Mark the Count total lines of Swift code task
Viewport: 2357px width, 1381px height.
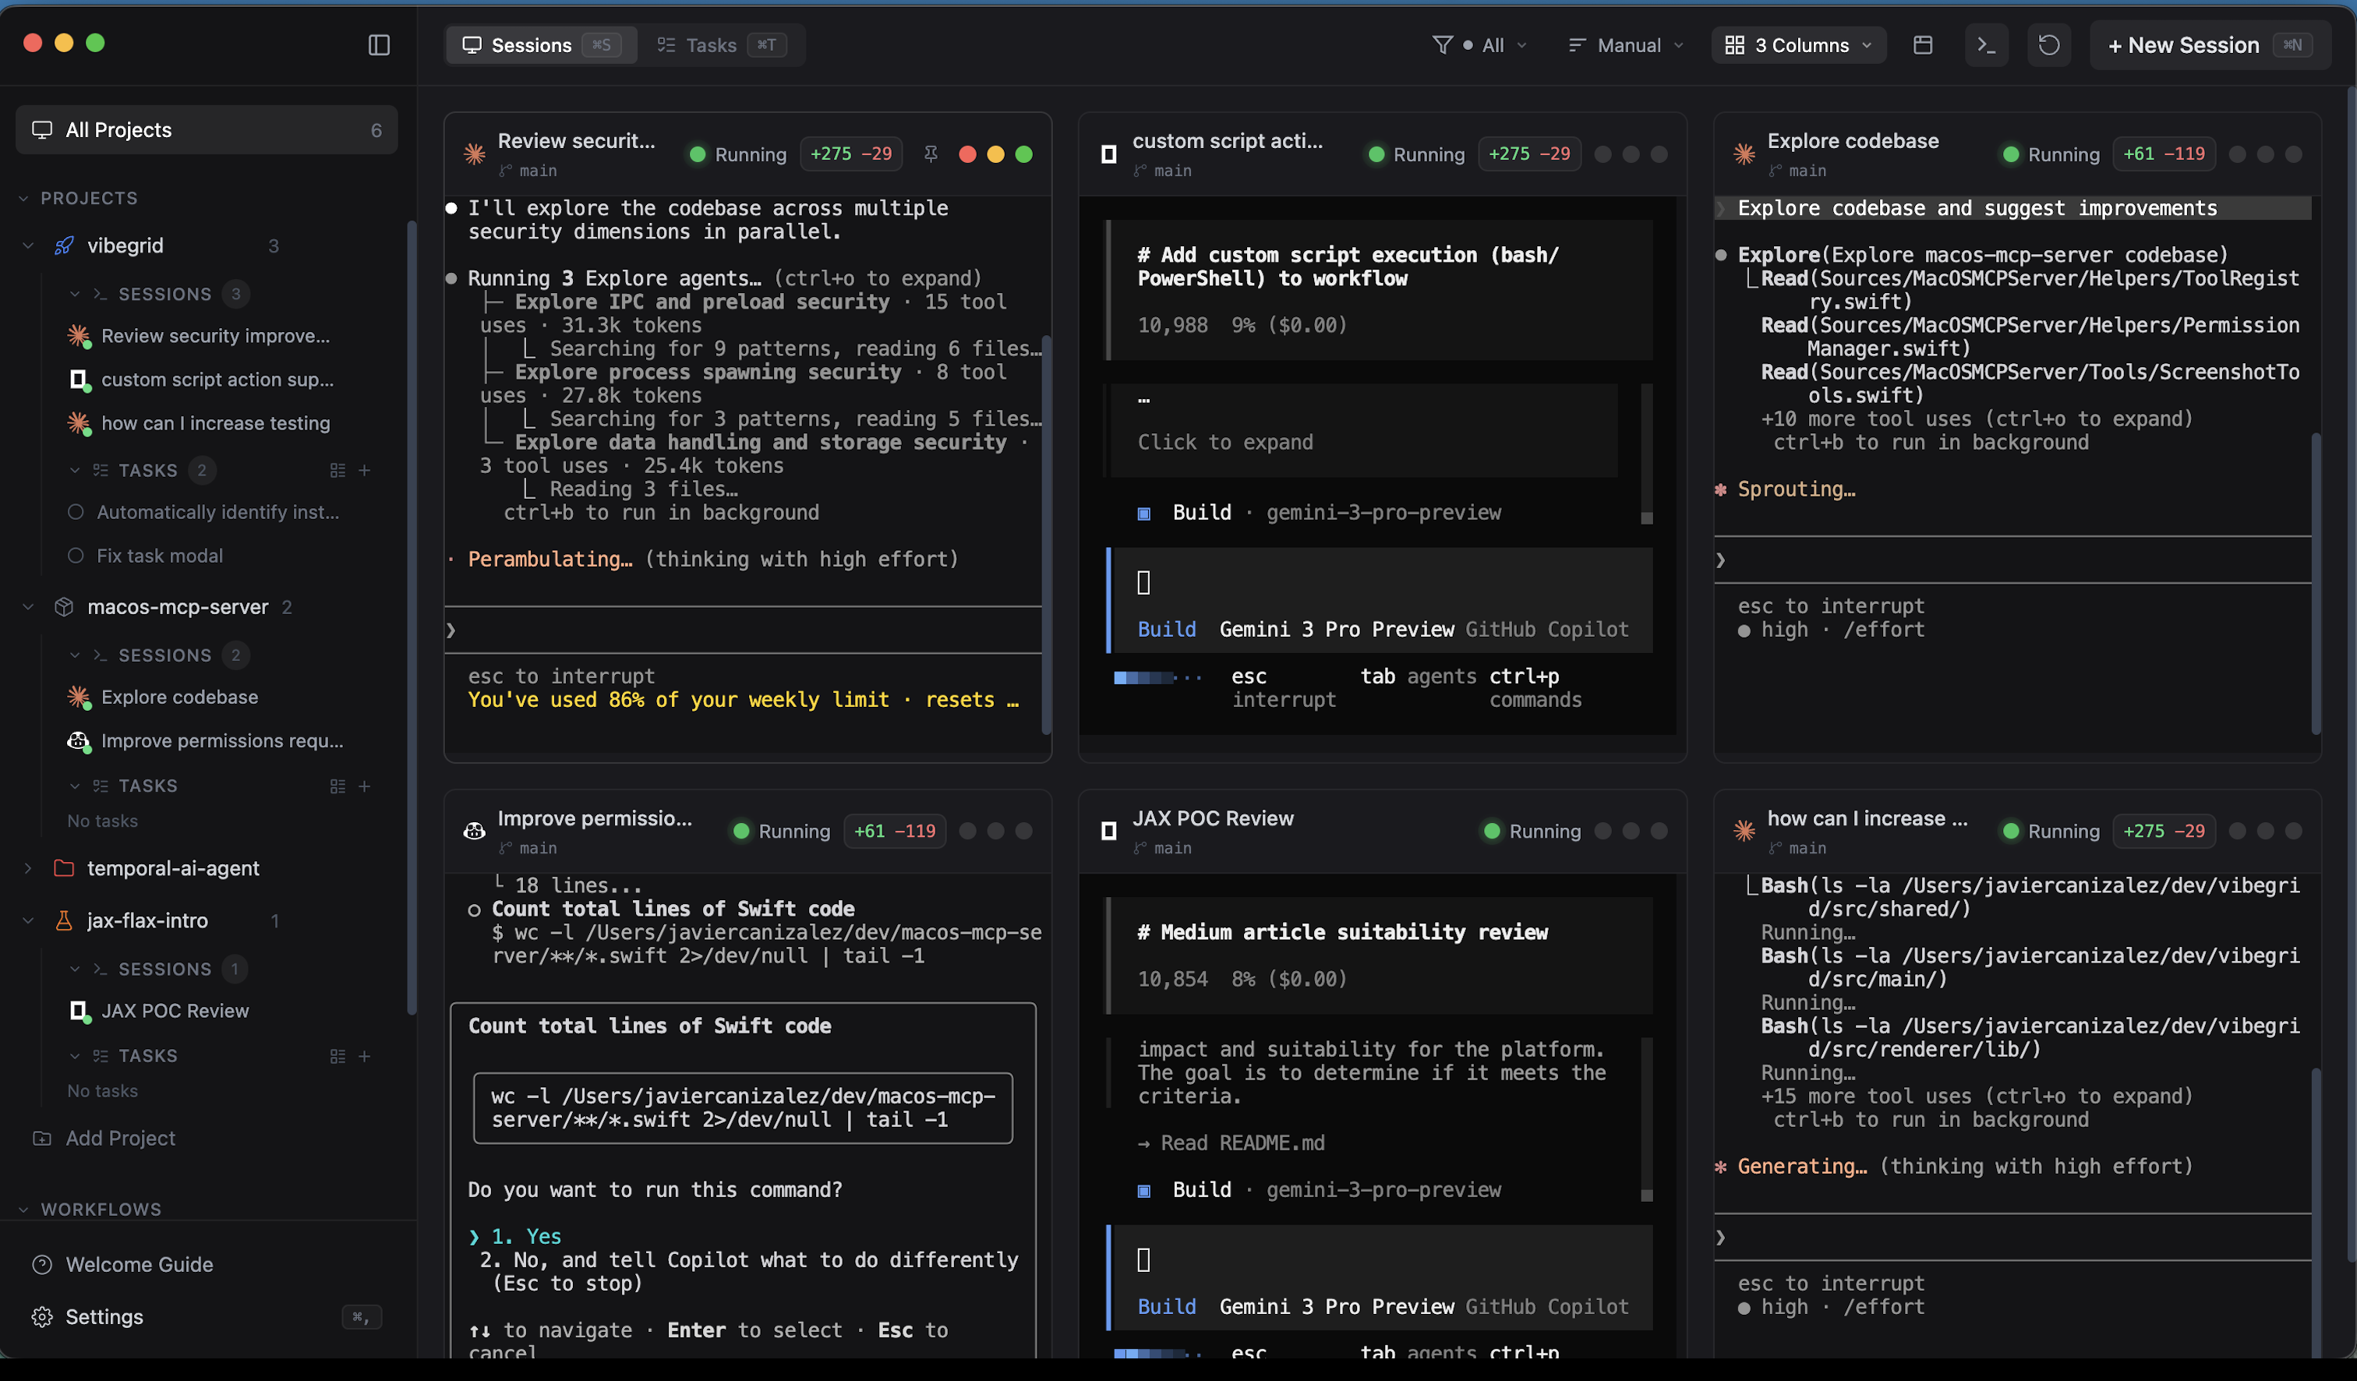click(x=473, y=909)
